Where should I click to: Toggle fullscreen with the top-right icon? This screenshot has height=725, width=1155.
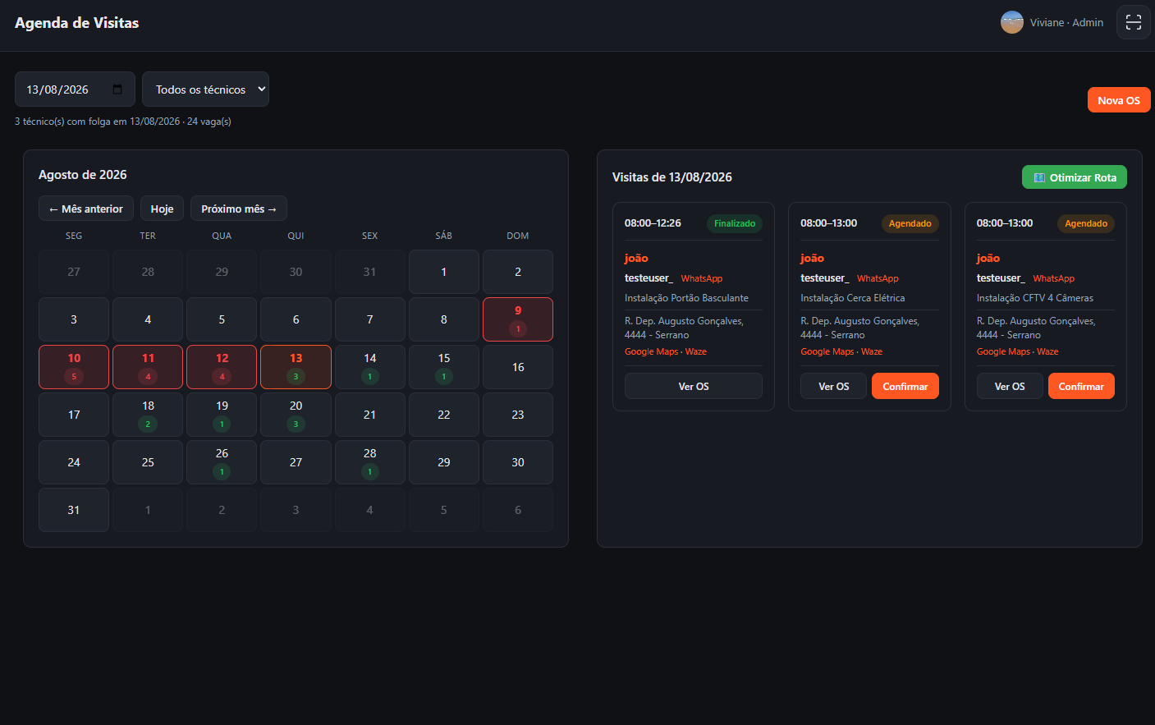coord(1133,22)
